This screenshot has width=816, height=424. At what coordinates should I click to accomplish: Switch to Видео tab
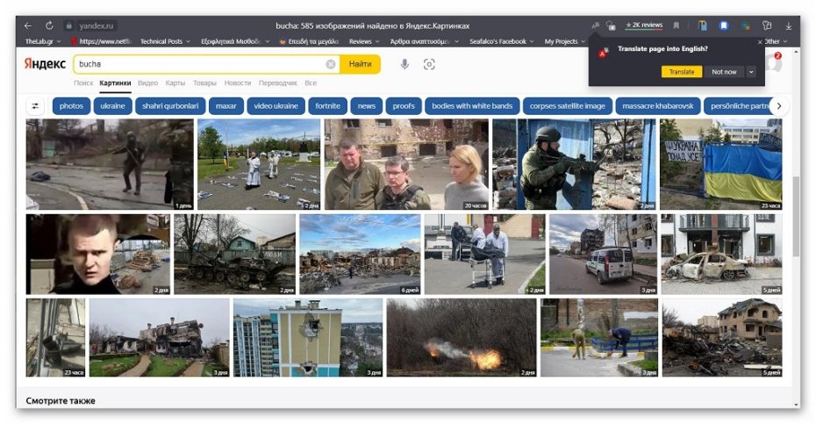(147, 83)
